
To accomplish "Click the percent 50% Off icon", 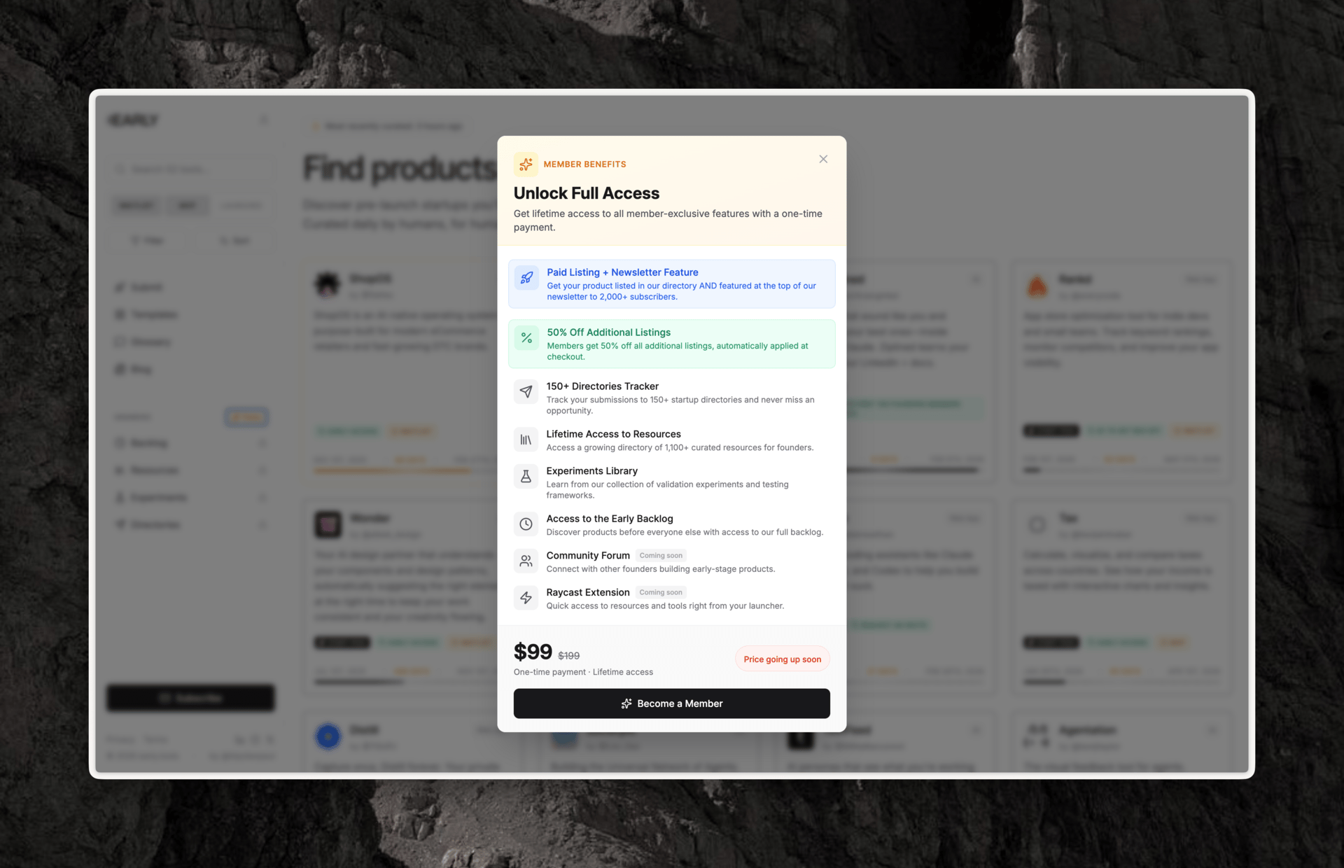I will pyautogui.click(x=526, y=338).
